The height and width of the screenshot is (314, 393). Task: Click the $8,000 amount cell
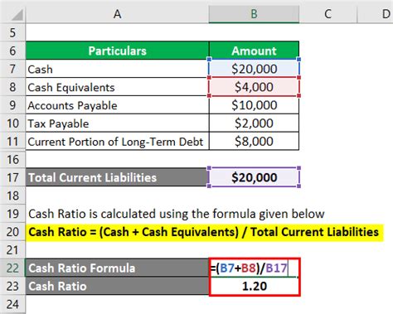tap(254, 142)
